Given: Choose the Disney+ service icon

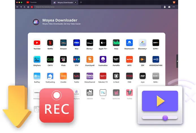Looking at the screenshot, I should tap(90, 43).
